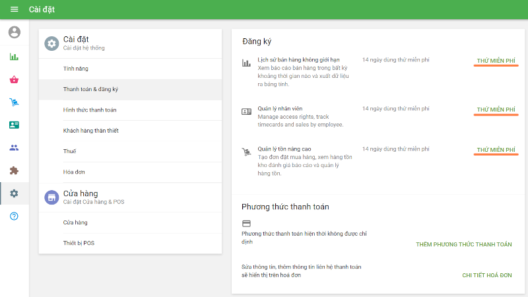Go to Reports bar chart icon
Image resolution: width=528 pixels, height=297 pixels.
(x=15, y=57)
